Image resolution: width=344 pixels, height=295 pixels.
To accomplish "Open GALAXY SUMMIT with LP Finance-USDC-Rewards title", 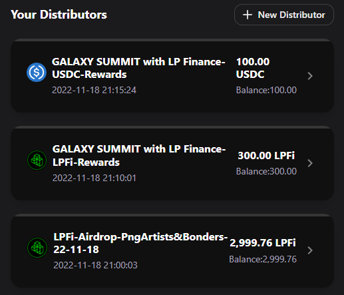I will click(x=138, y=68).
